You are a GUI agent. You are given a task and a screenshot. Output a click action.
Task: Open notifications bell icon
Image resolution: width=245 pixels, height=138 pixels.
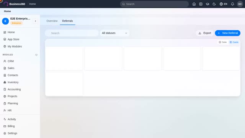click(232, 4)
